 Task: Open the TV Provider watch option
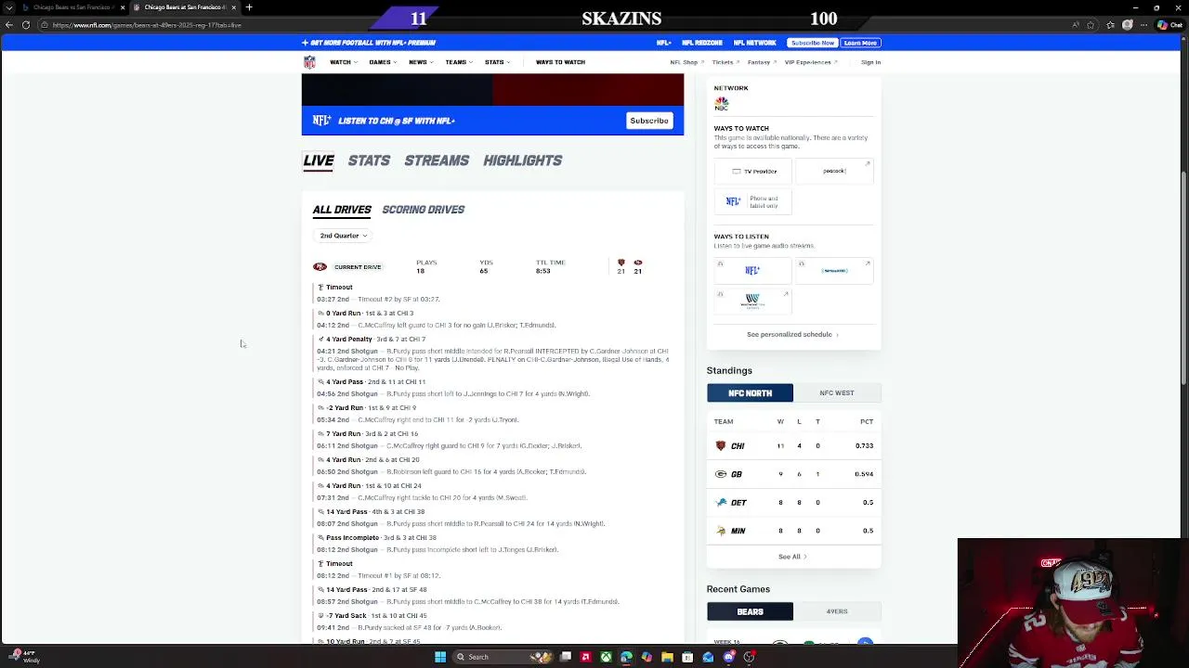753,171
